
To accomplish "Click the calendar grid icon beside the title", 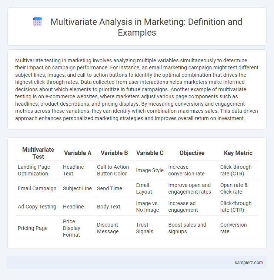I will 38,22.
